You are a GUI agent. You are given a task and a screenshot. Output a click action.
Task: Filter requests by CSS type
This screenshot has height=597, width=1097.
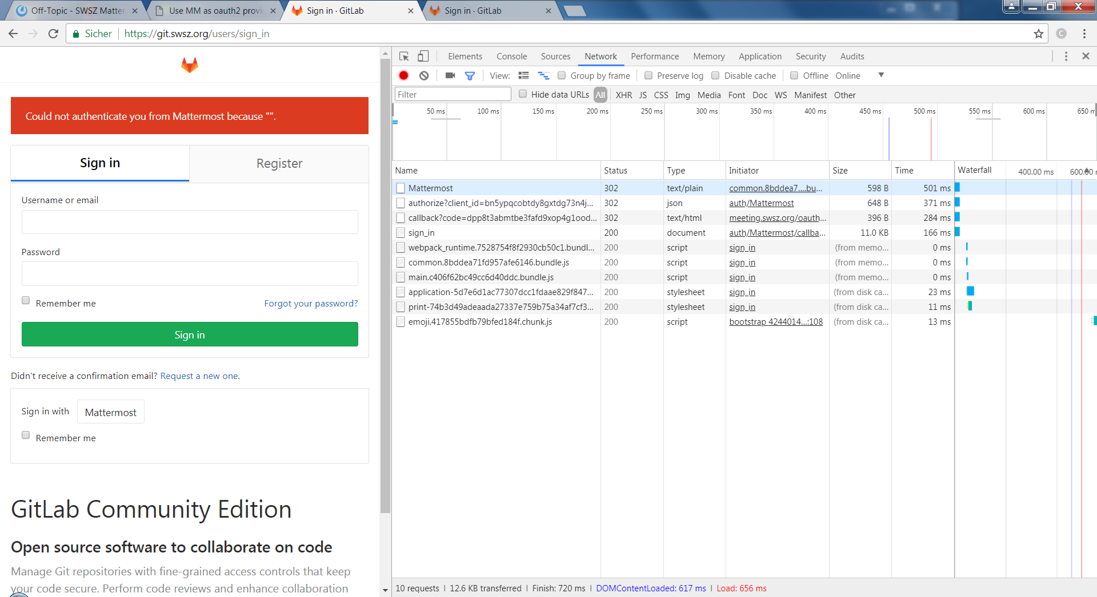click(x=661, y=95)
